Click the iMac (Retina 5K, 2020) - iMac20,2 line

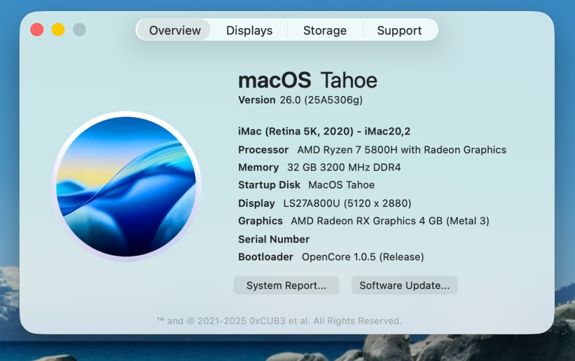(x=324, y=131)
